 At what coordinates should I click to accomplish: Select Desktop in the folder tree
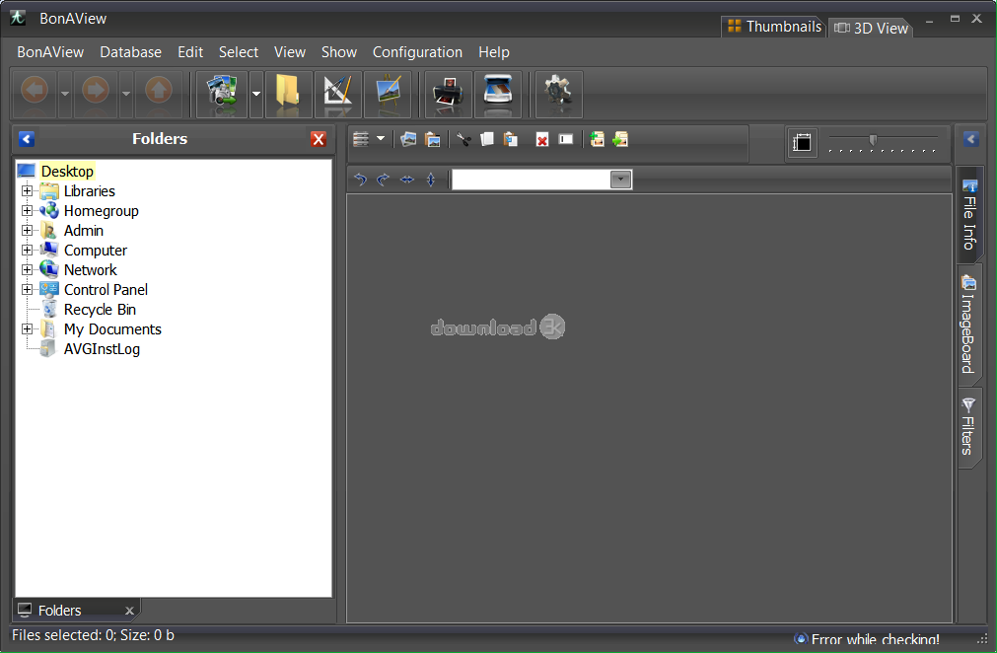point(67,171)
